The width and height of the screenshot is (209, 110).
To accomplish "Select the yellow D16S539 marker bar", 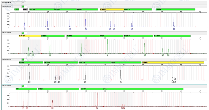I will (112, 9).
